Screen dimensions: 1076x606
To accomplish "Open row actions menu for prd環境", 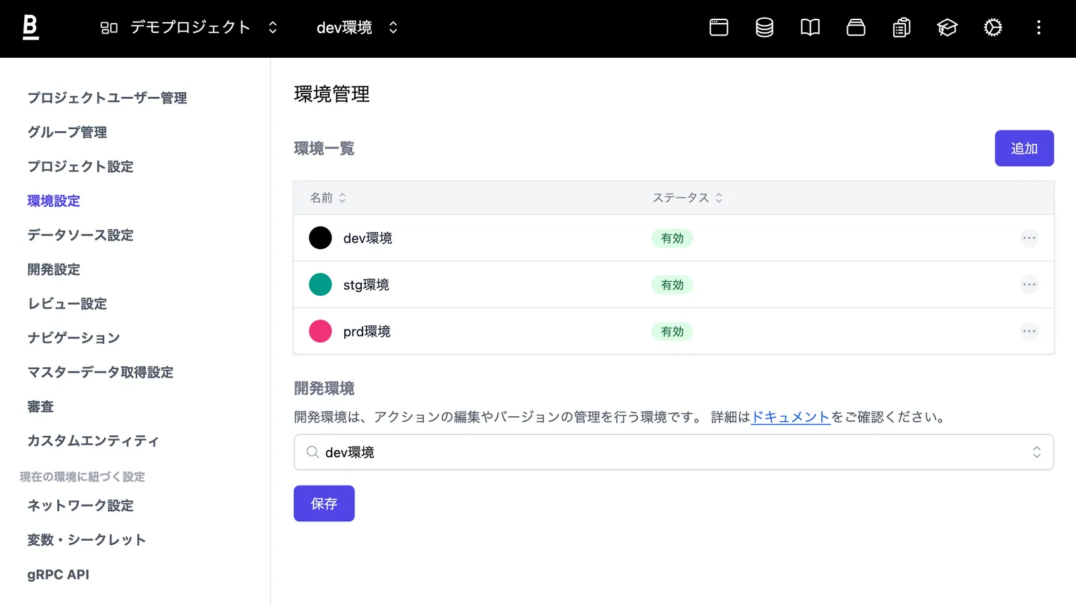I will 1030,332.
